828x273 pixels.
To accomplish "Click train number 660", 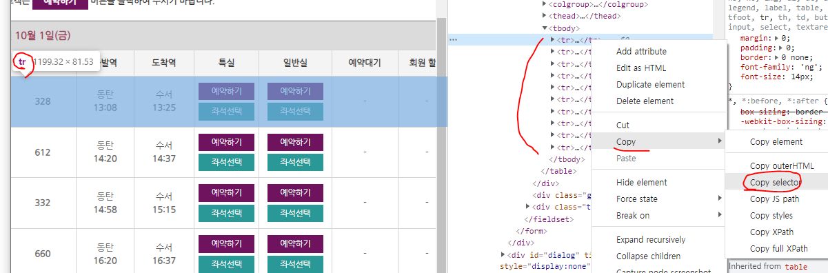I will [x=43, y=254].
